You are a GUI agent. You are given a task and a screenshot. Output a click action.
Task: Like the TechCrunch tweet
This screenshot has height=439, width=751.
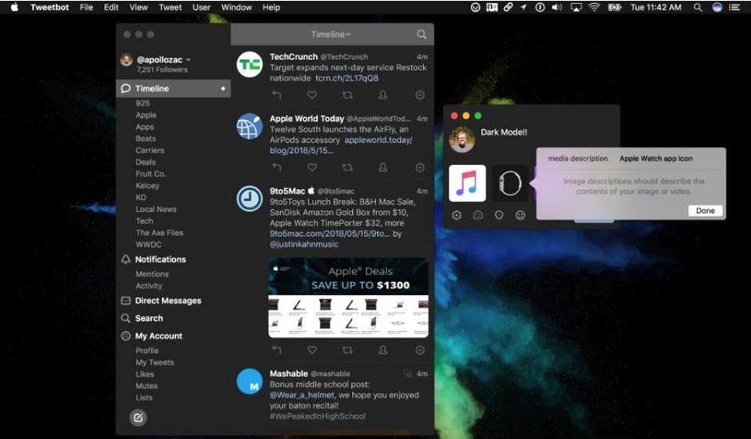[311, 95]
